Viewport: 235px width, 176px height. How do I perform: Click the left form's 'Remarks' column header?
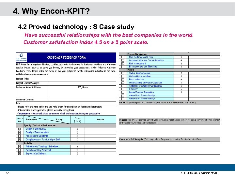[101, 120]
